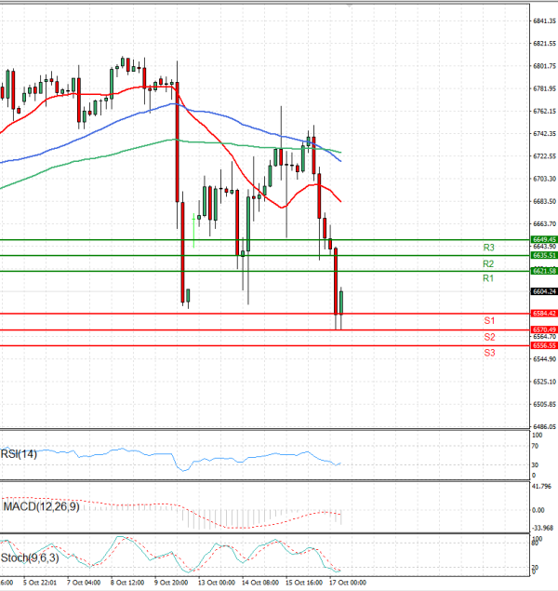Click the small green arrow marker on chart
The width and height of the screenshot is (558, 591).
click(x=193, y=218)
